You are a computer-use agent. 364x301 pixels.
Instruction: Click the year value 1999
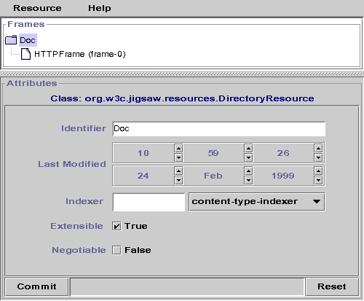click(x=283, y=176)
